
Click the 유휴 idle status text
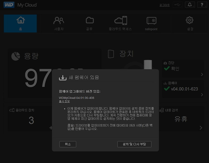[x=181, y=119]
